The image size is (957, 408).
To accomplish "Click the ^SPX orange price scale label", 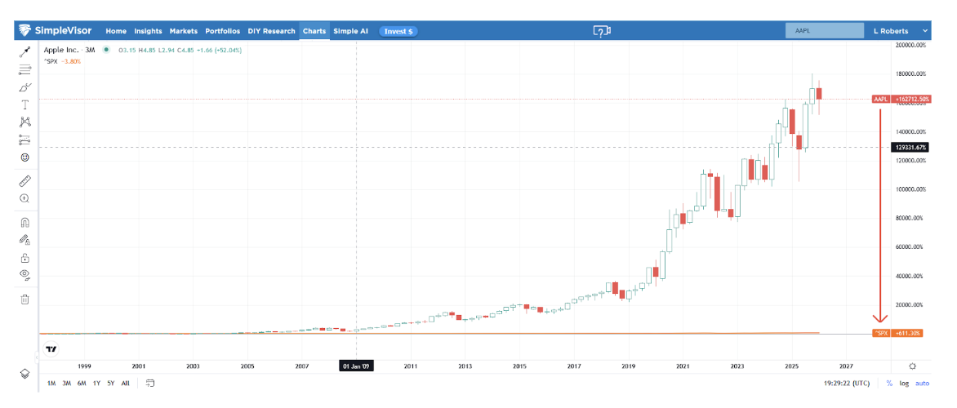I will [881, 333].
